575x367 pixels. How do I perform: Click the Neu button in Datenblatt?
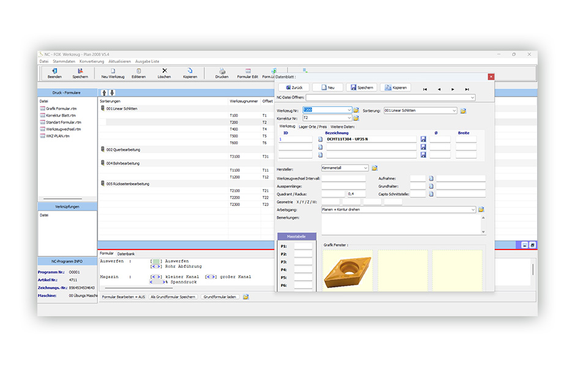pos(328,87)
